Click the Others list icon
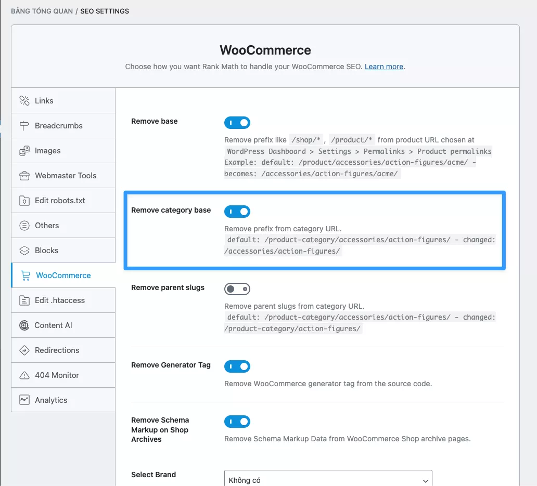Viewport: 537px width, 486px height. pyautogui.click(x=24, y=225)
